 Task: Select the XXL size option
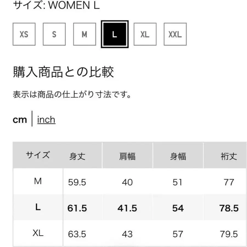(x=175, y=34)
